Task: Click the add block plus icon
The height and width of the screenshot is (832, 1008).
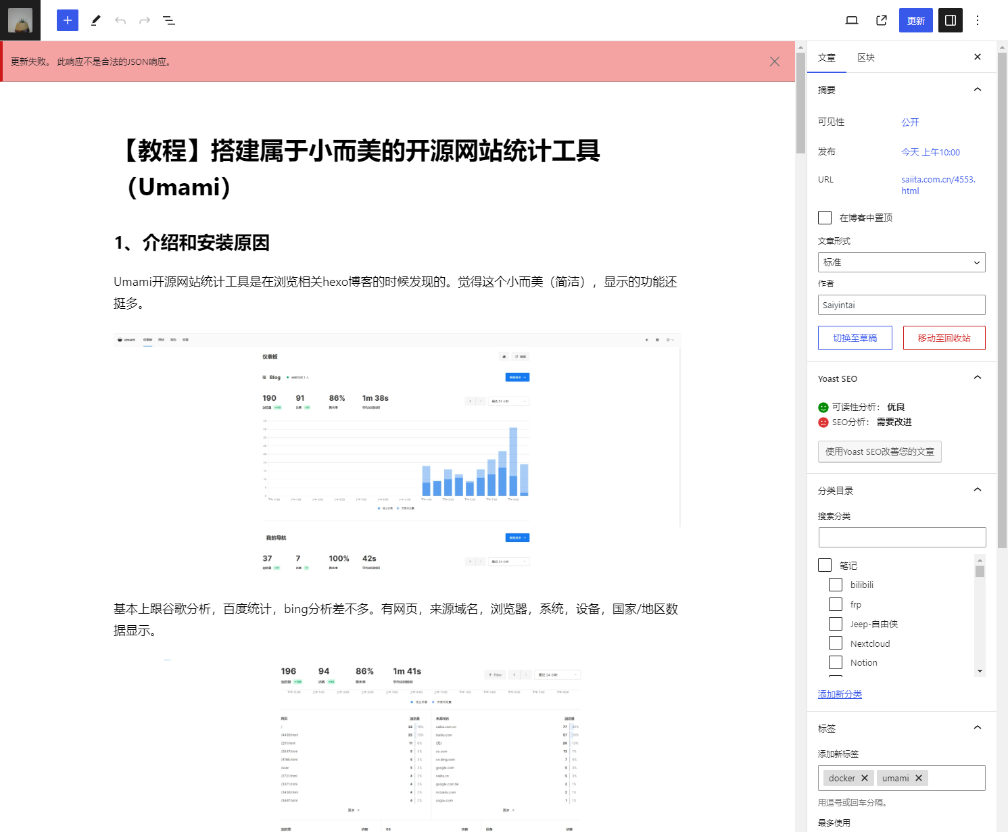Action: tap(67, 20)
